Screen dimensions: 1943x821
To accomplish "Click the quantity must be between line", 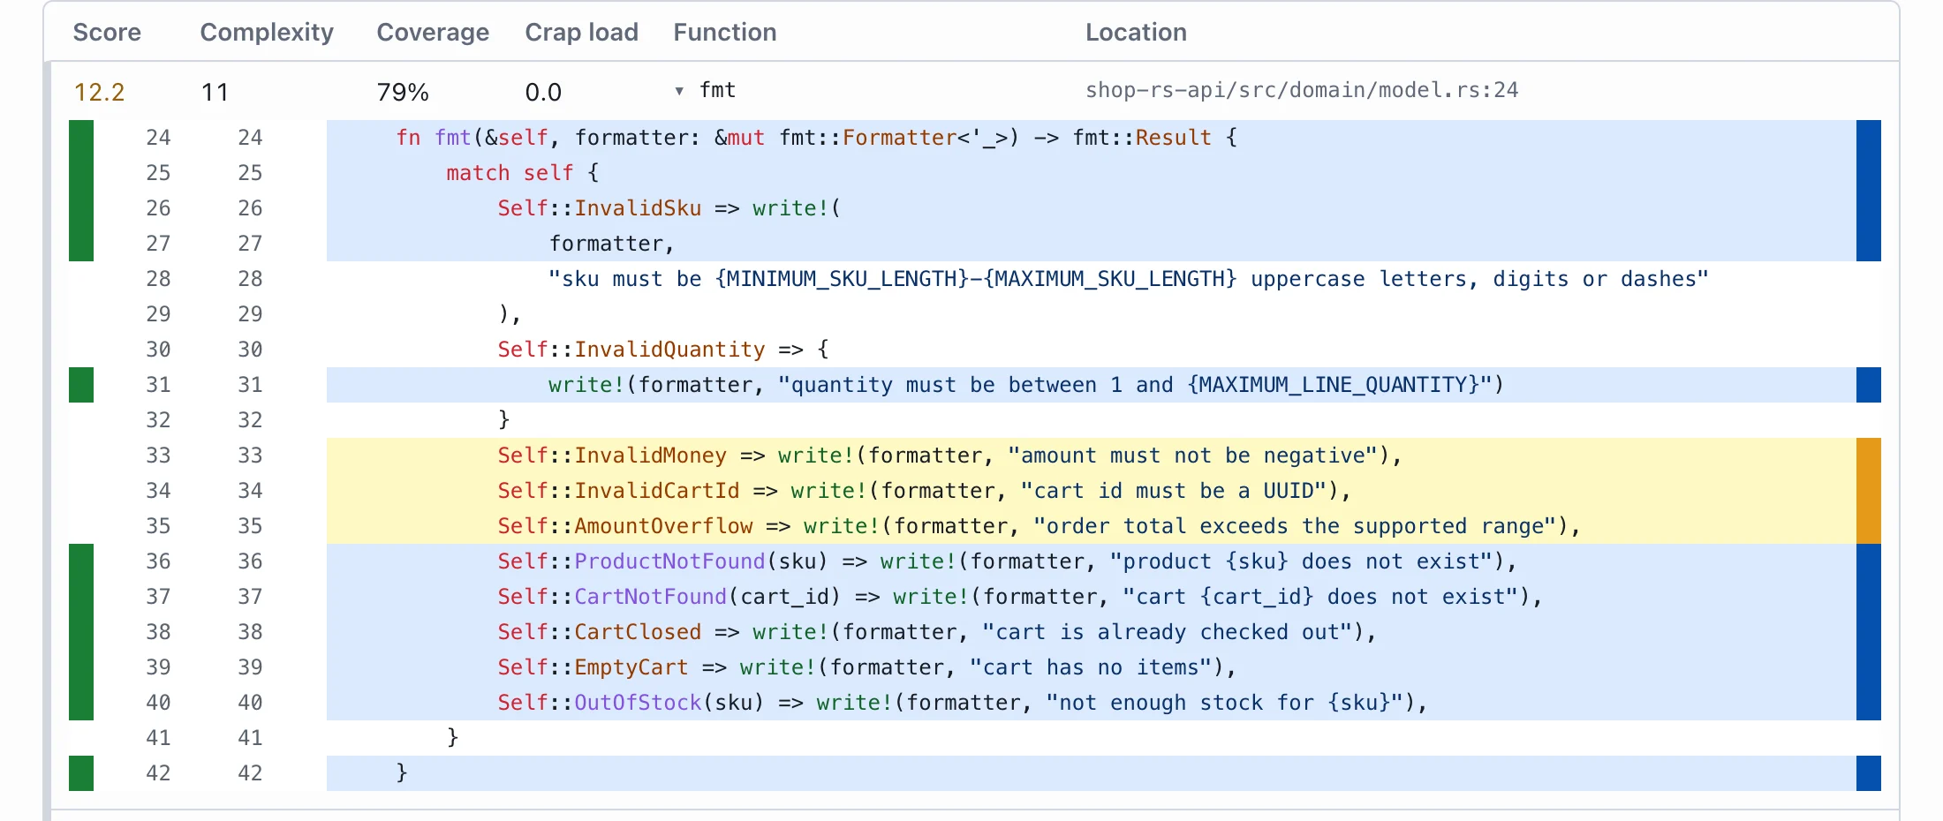I will 1091,385.
